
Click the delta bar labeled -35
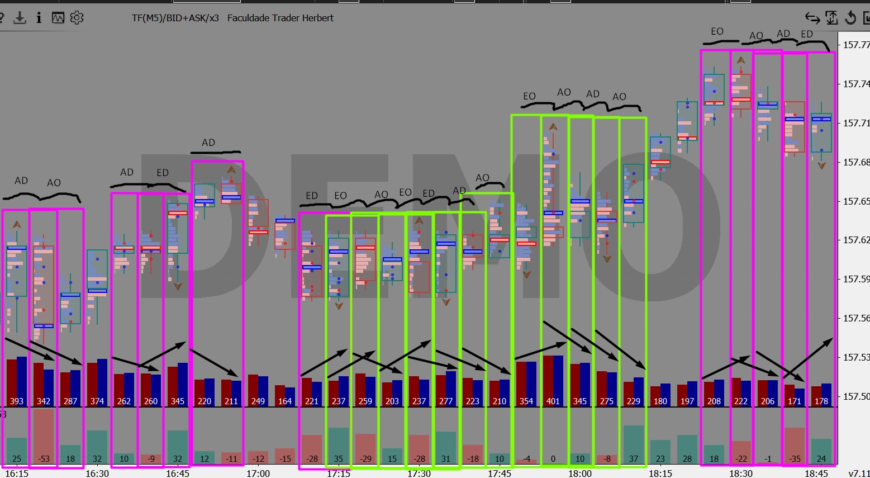point(795,446)
